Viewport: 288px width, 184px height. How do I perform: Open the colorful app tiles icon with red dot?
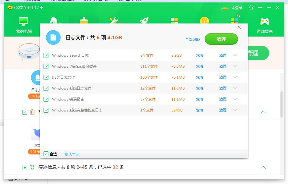coord(234,20)
